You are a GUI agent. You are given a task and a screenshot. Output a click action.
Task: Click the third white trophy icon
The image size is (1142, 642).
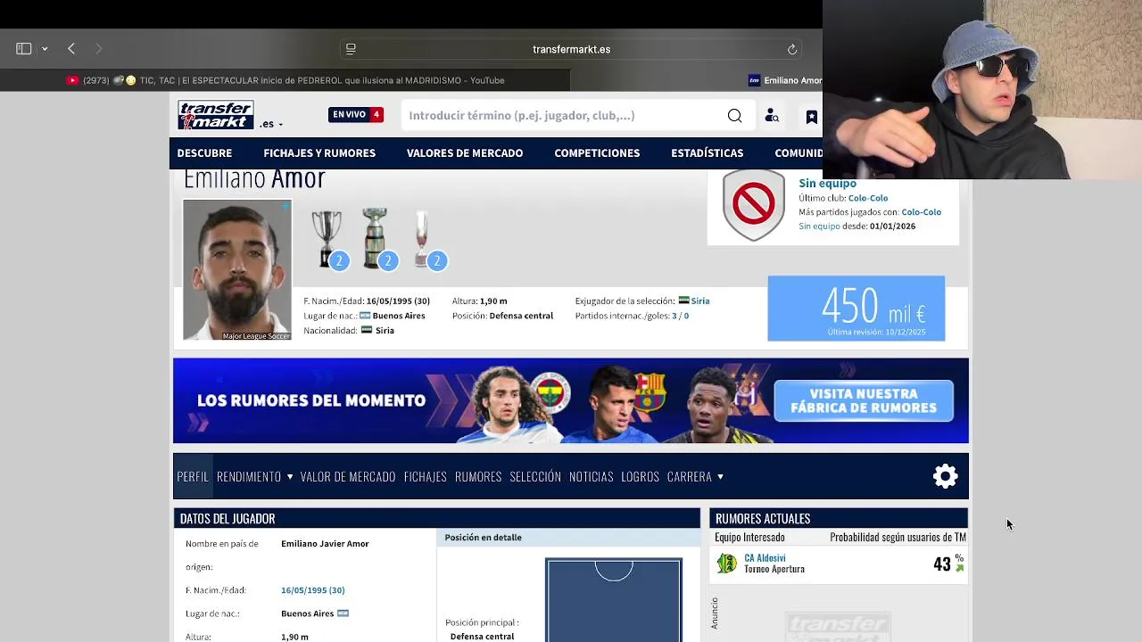(x=422, y=238)
